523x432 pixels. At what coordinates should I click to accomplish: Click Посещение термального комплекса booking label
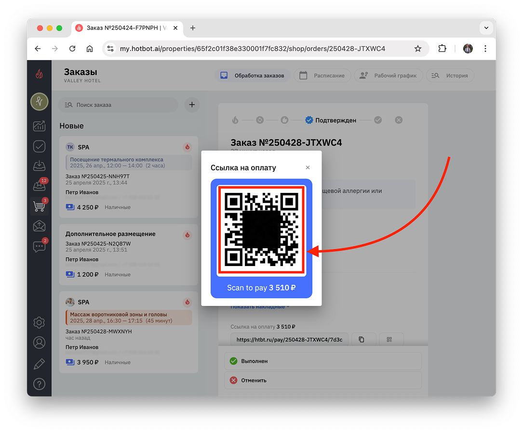click(129, 163)
